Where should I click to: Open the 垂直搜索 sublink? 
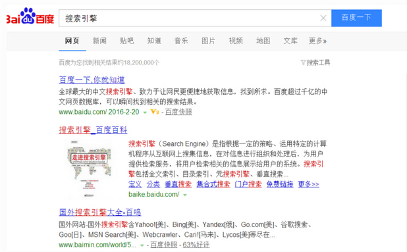[178, 184]
